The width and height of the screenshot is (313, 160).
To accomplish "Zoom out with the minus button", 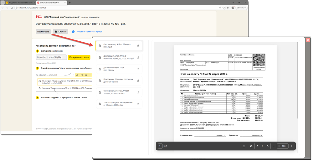I will tap(274, 146).
